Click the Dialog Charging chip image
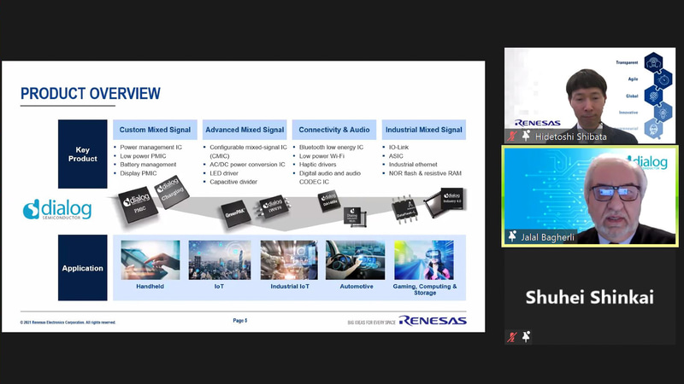 [172, 191]
